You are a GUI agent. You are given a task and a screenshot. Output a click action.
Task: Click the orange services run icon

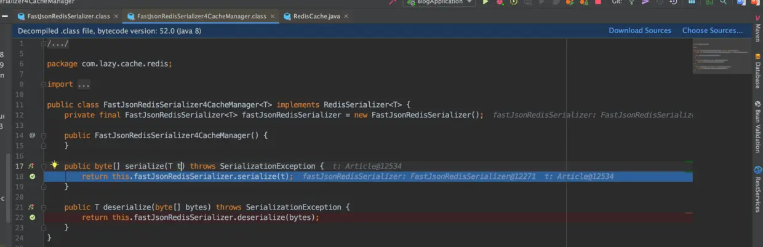click(569, 2)
